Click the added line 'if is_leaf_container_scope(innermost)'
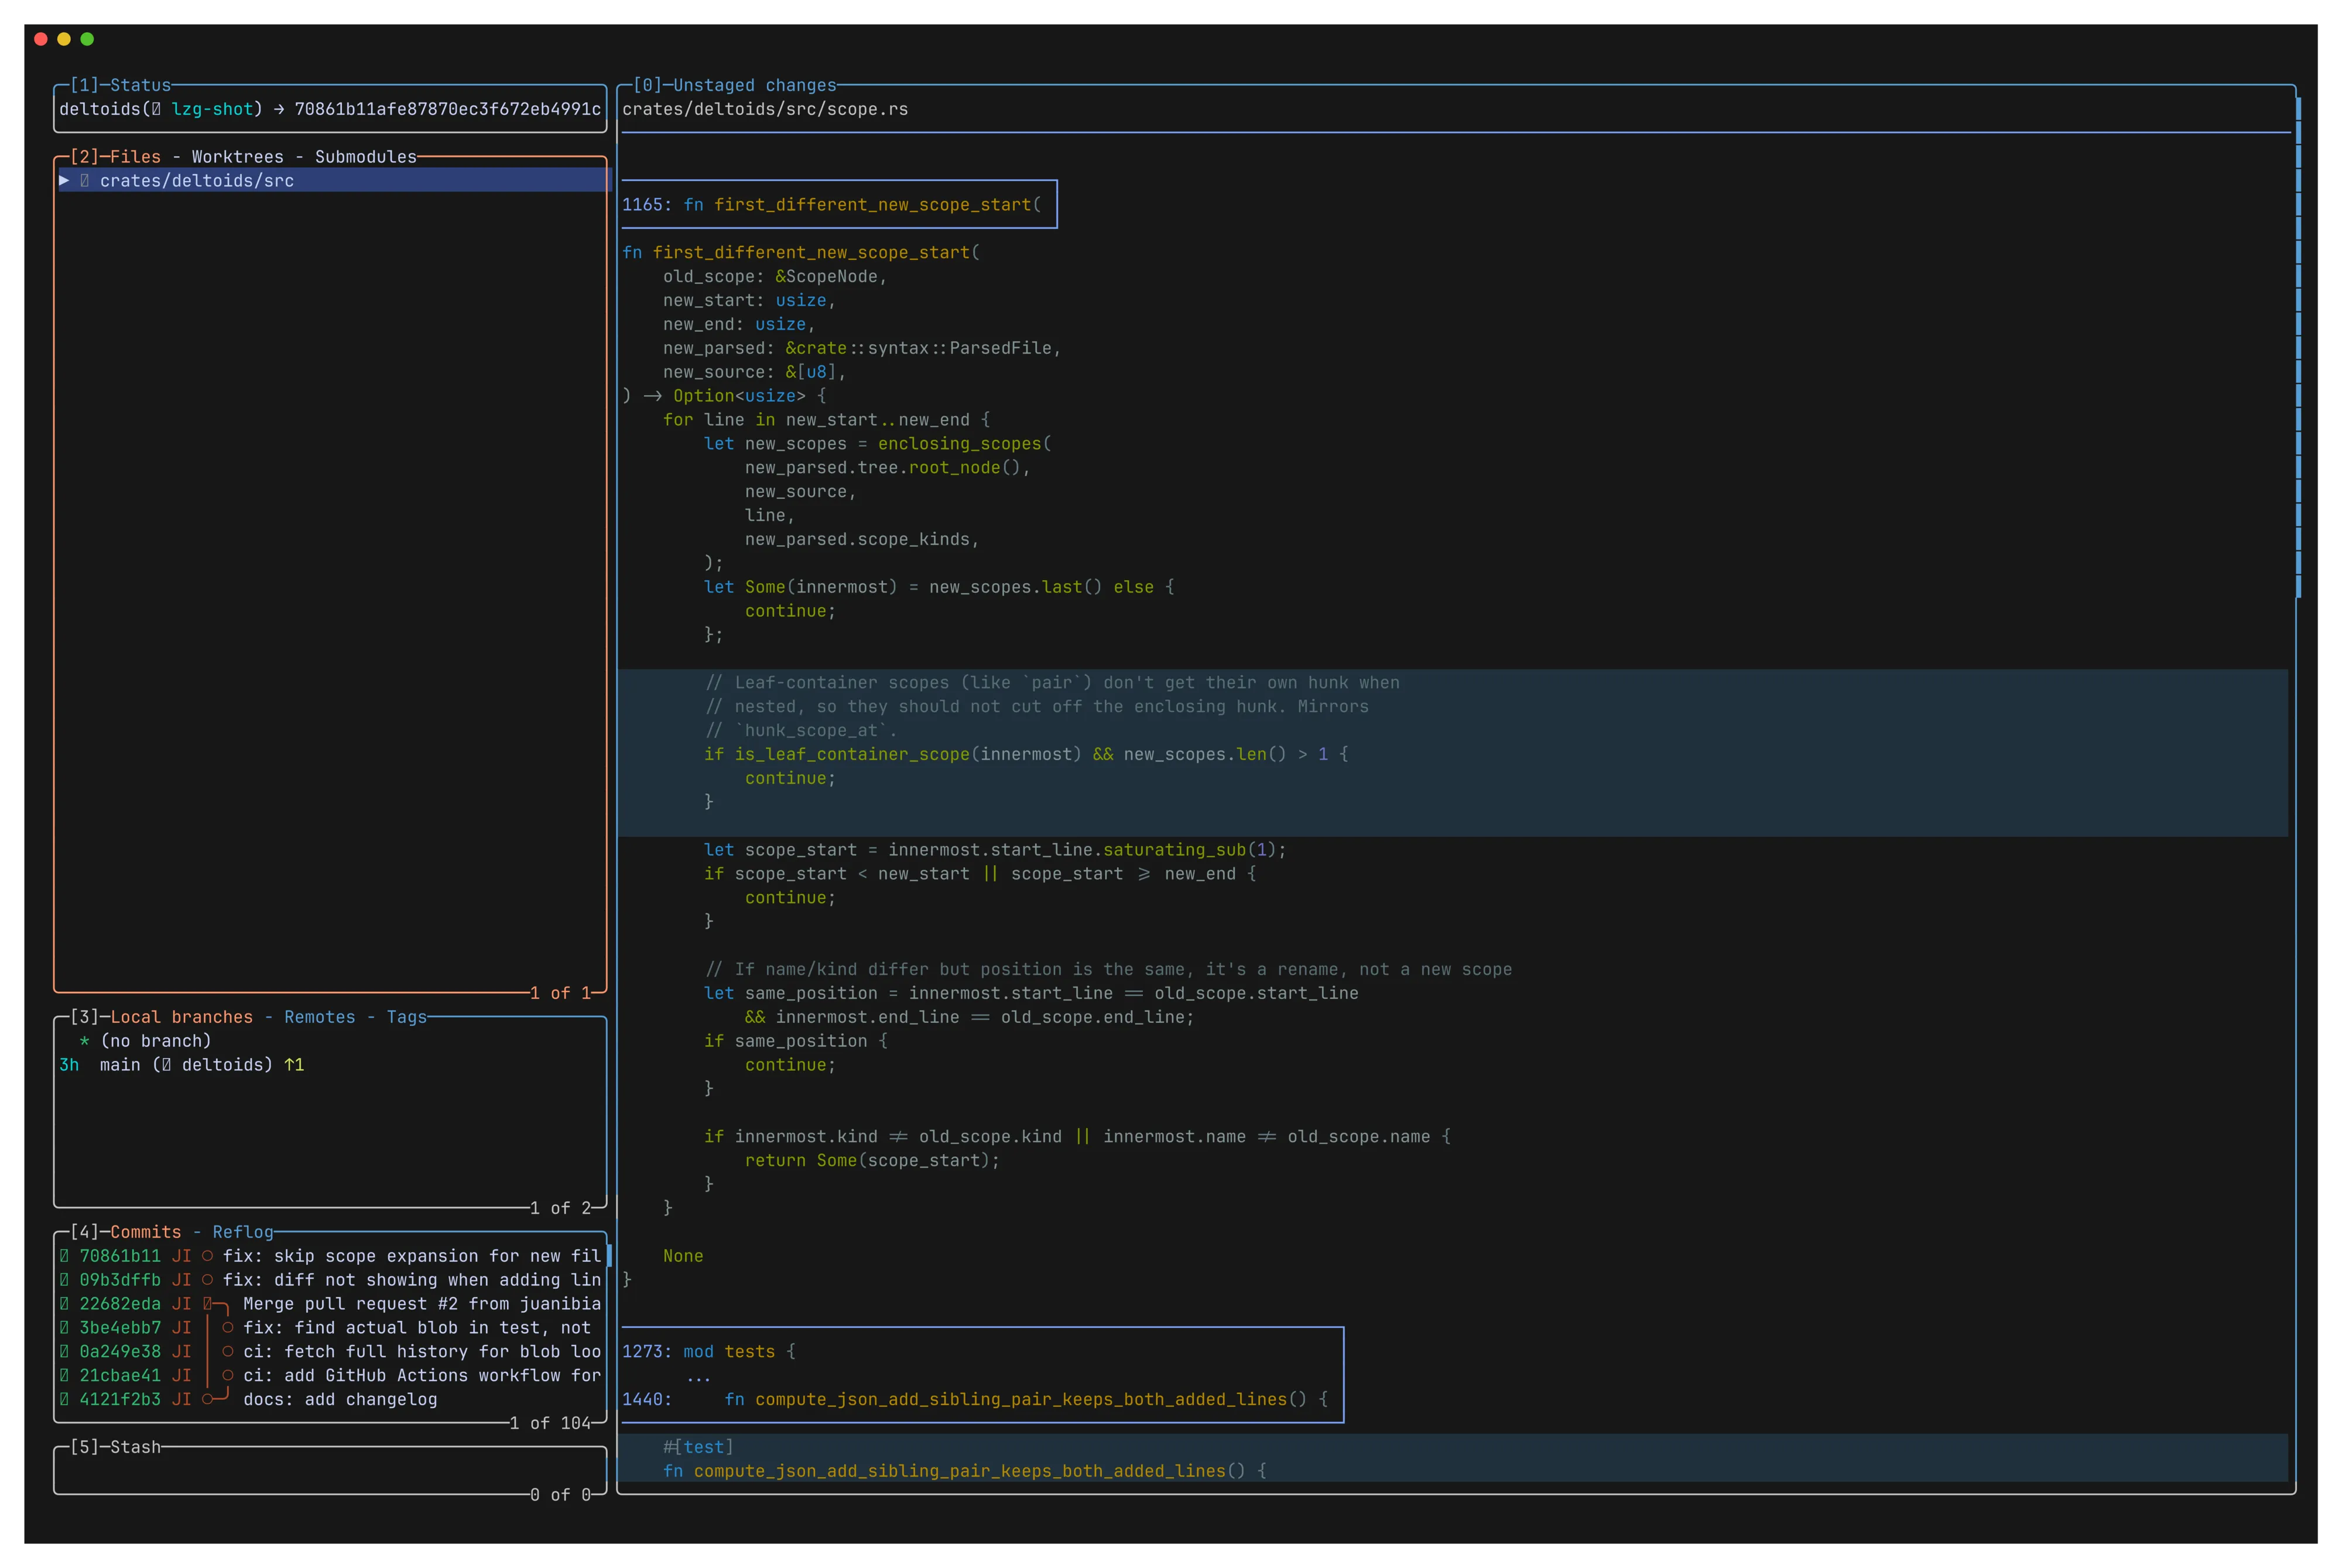This screenshot has height=1568, width=2342. tap(1026, 754)
